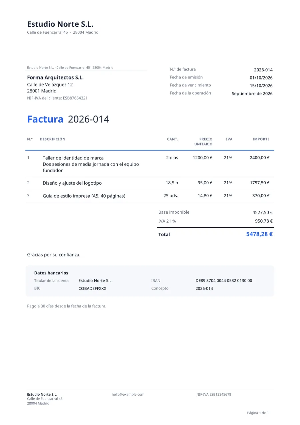Select unit price '14,80 €'
Image resolution: width=300 pixels, height=425 pixels.
point(205,196)
